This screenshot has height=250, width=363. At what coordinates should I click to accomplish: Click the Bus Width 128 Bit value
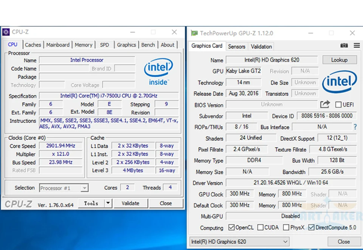(x=337, y=160)
